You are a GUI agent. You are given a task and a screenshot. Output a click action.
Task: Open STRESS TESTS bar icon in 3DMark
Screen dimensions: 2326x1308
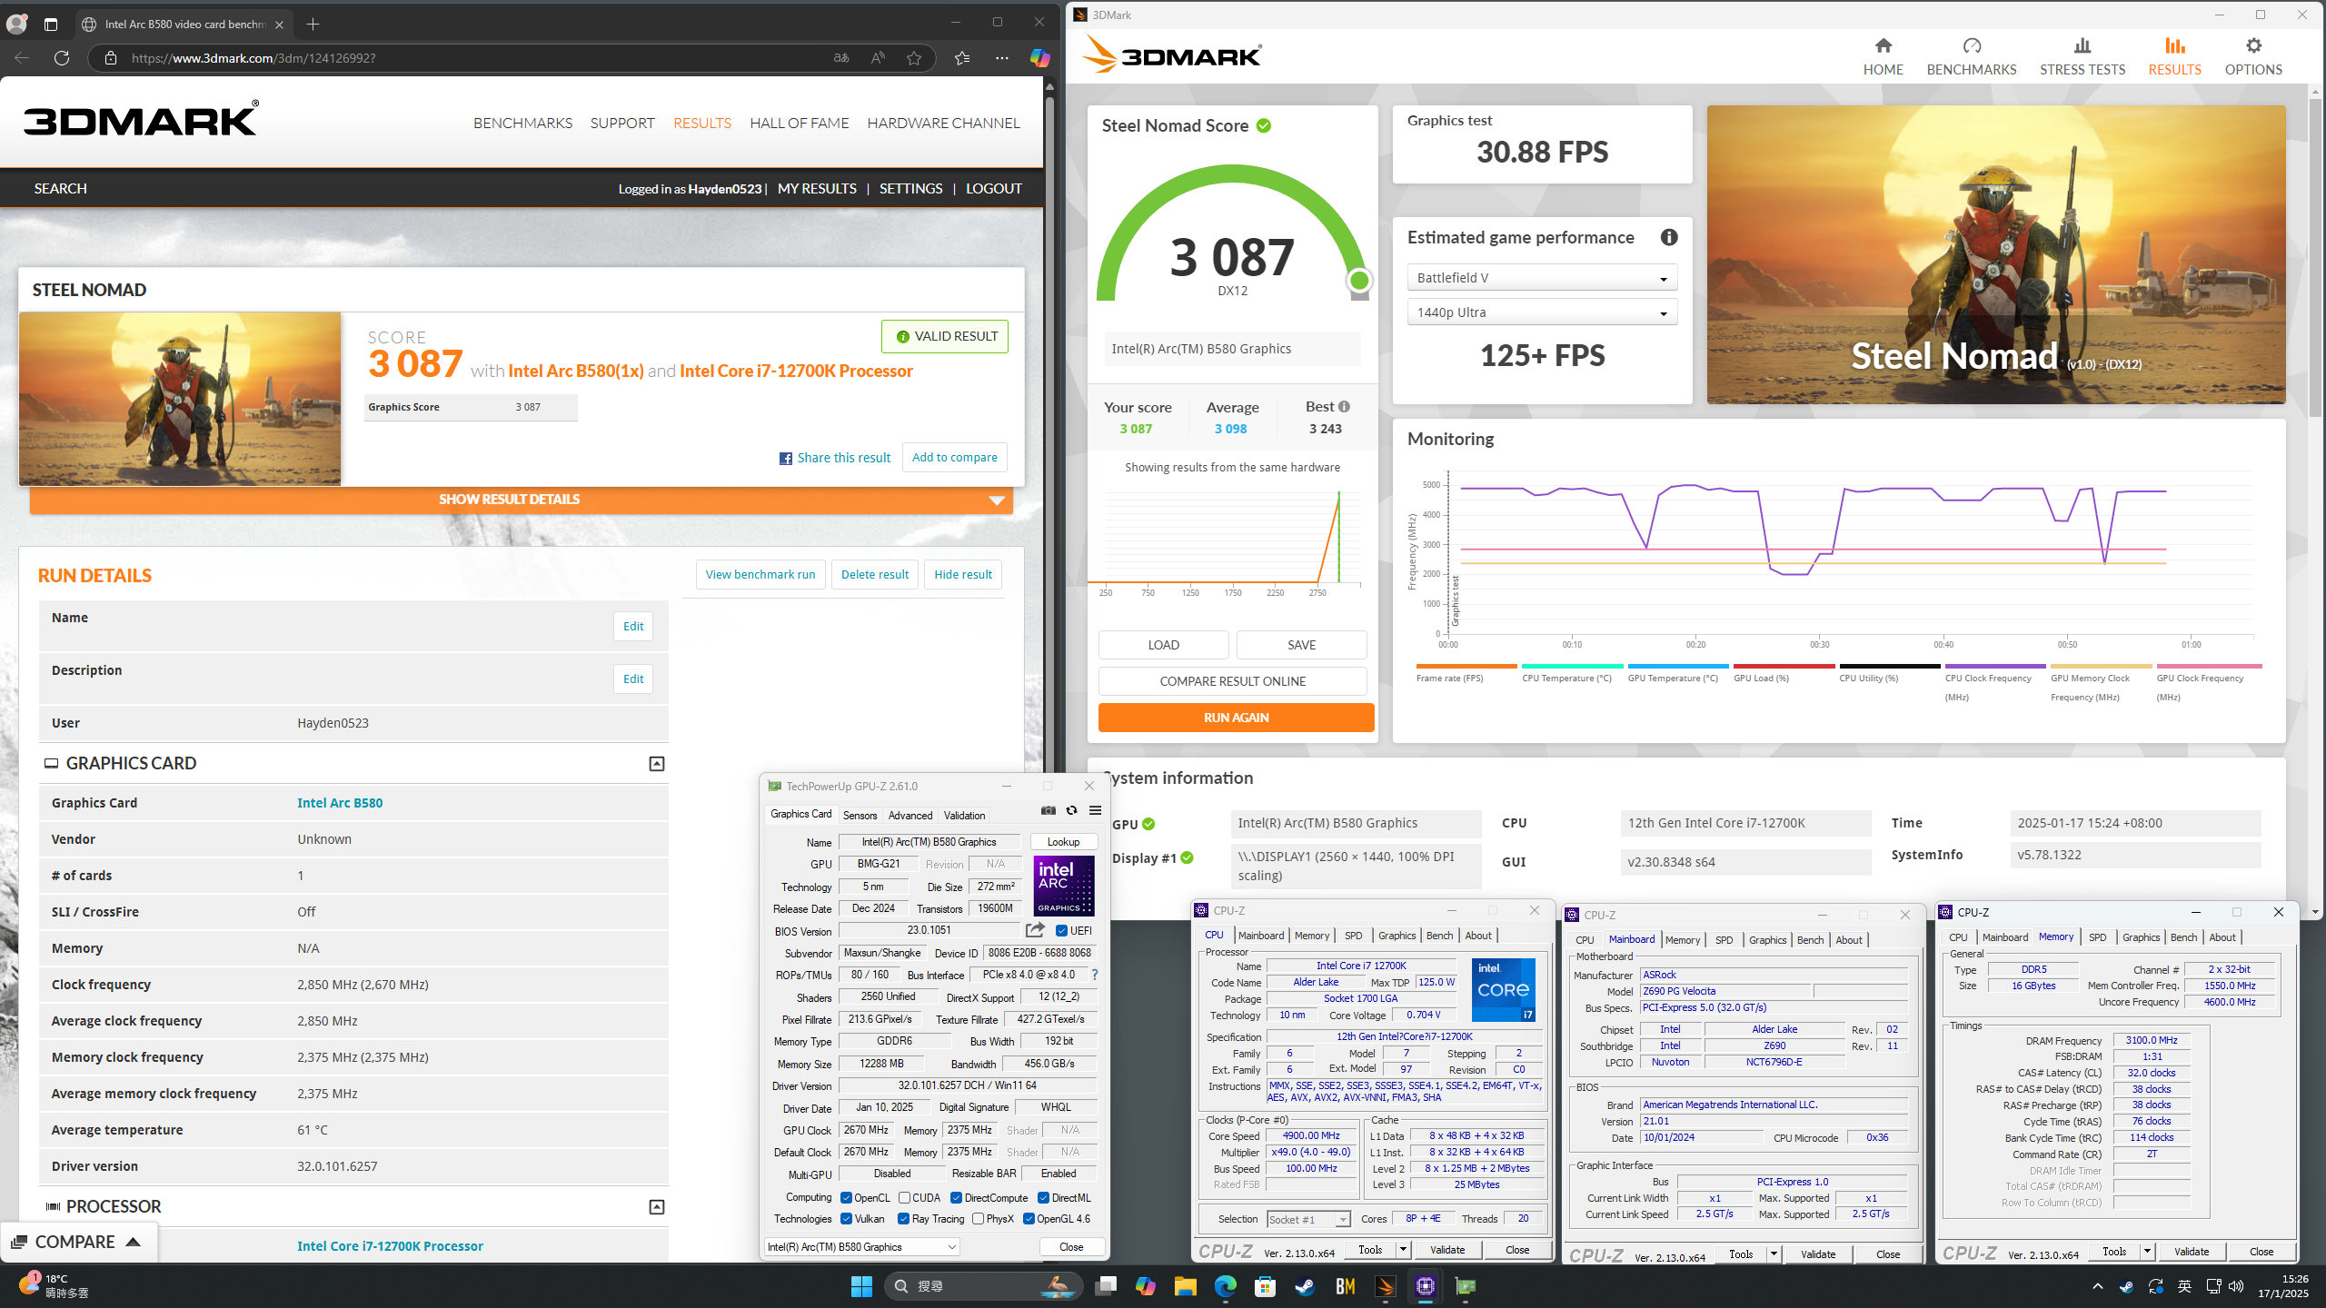click(x=2082, y=45)
